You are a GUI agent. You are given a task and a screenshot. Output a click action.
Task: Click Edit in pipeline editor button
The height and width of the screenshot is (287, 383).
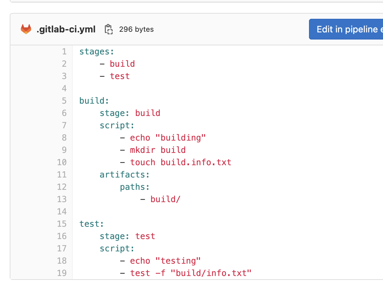coord(346,29)
